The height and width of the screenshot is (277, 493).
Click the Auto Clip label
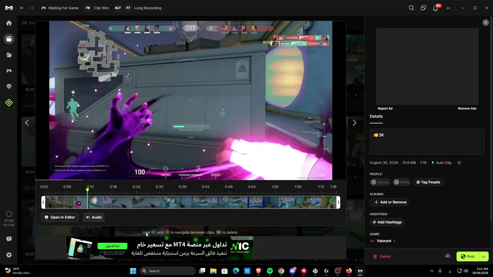pos(441,163)
